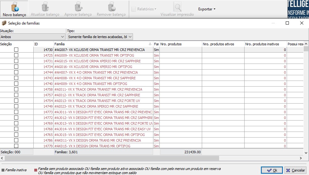Click the Aprovar balanço toolbar icon
The width and height of the screenshot is (309, 175).
[x=79, y=7]
